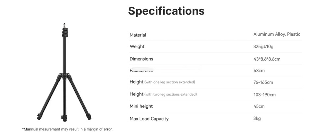Click the 825g±10g weight value
Image resolution: width=333 pixels, height=136 pixels.
[263, 47]
